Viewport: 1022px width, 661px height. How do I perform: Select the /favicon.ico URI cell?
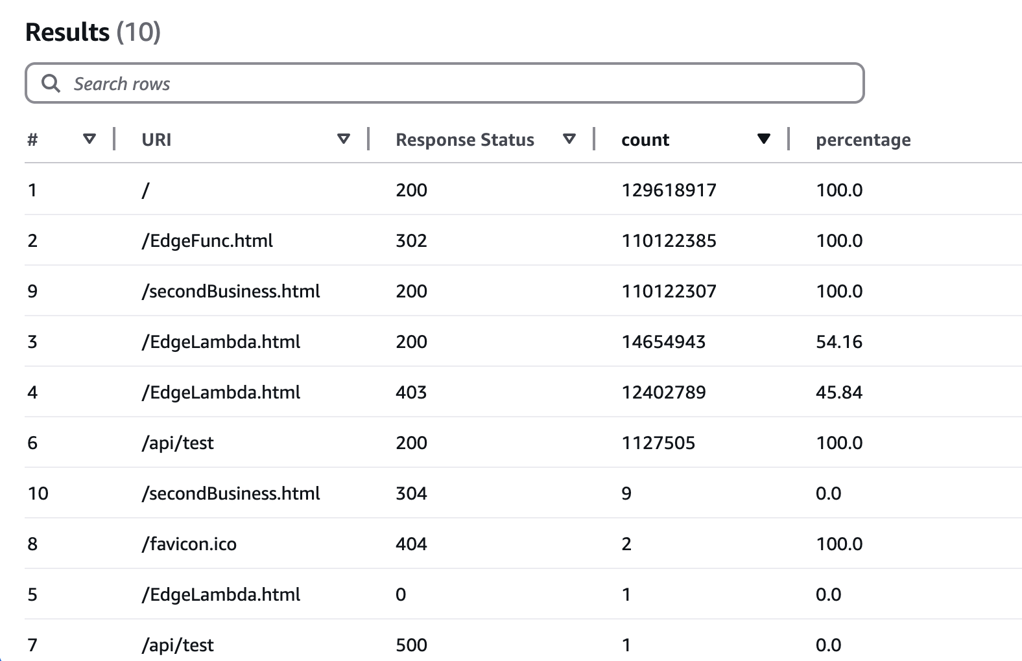[189, 544]
